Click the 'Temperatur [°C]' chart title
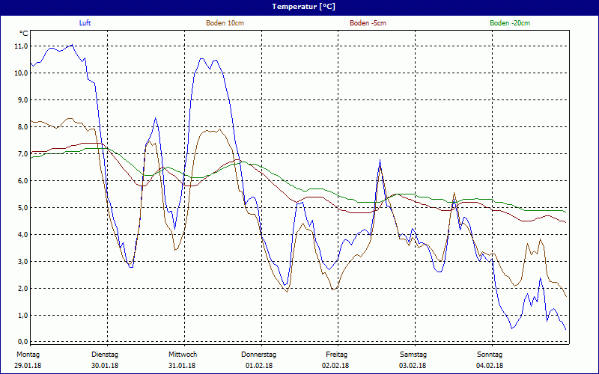Viewport: 599px width, 374px height. pos(304,7)
